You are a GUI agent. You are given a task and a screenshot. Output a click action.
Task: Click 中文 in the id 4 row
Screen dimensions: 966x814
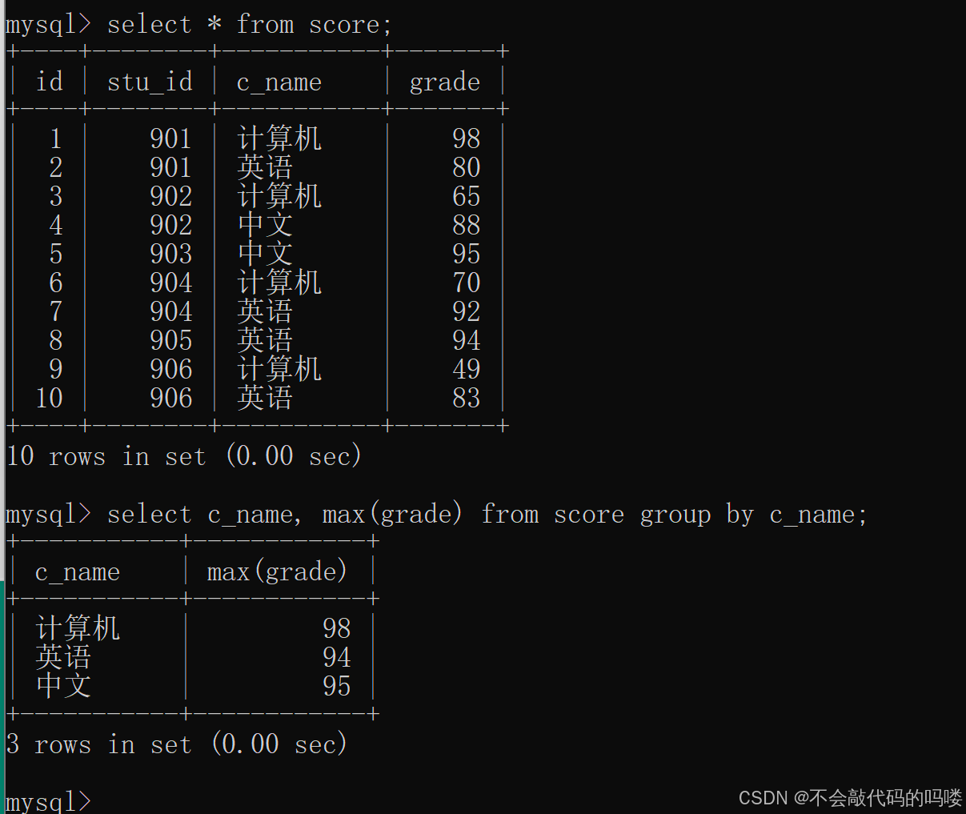(265, 225)
